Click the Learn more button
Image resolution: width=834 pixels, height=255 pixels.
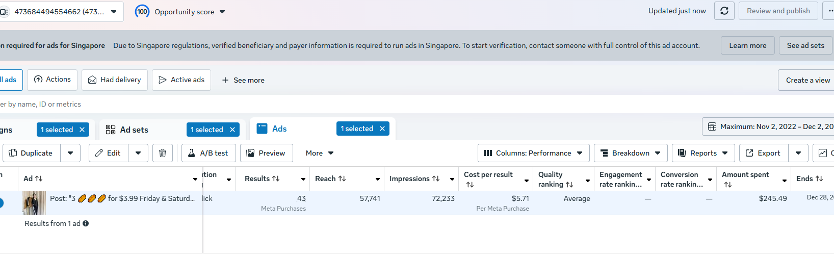(747, 45)
